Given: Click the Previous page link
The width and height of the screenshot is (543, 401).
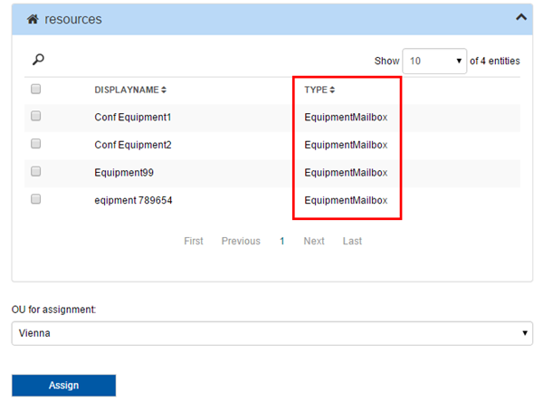Looking at the screenshot, I should (241, 241).
